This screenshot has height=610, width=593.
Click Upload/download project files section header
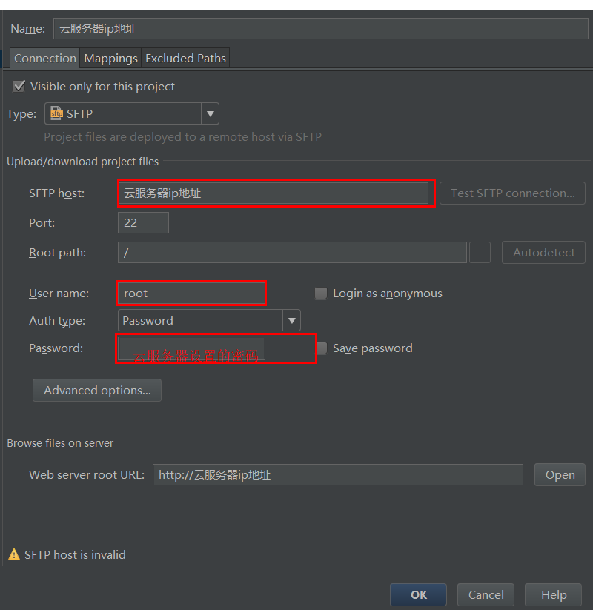point(83,162)
